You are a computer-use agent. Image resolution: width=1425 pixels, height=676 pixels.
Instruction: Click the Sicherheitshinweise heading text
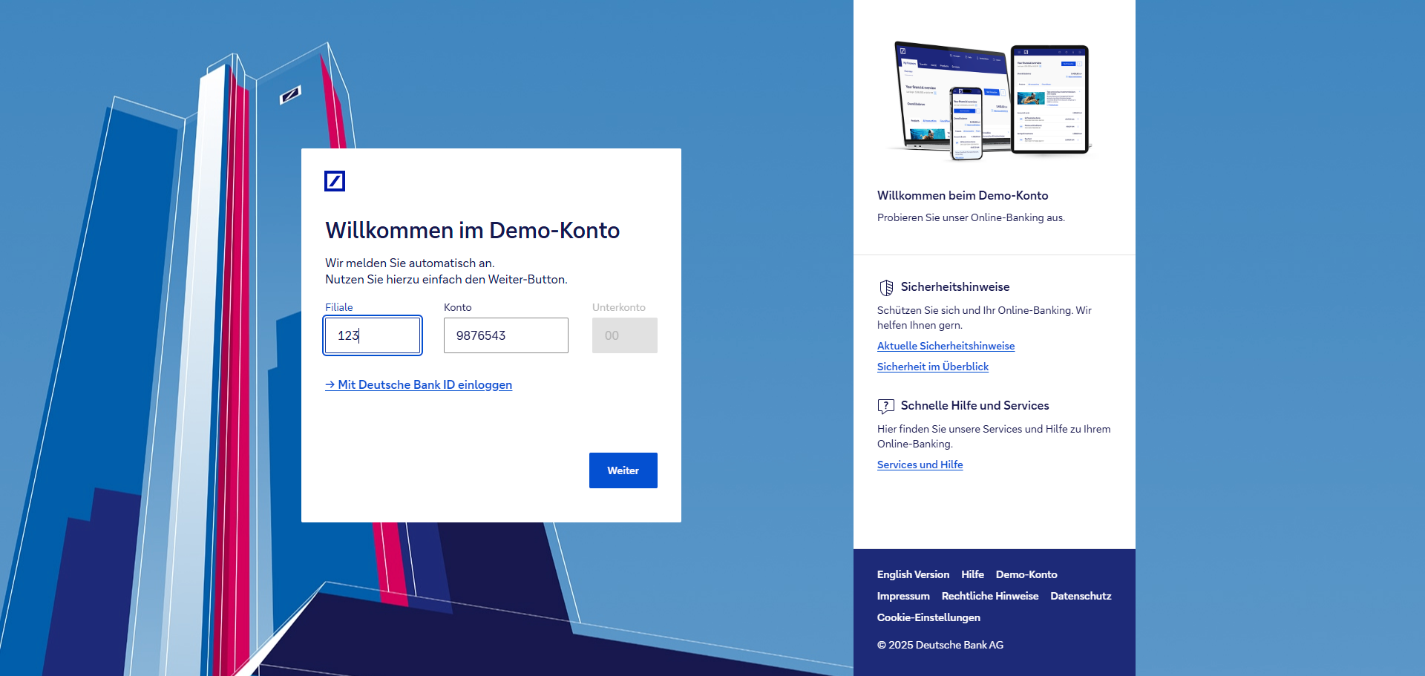[955, 287]
